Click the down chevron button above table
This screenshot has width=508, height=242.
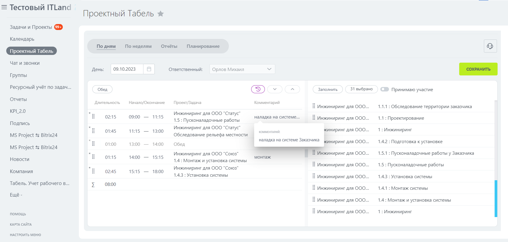pos(275,89)
